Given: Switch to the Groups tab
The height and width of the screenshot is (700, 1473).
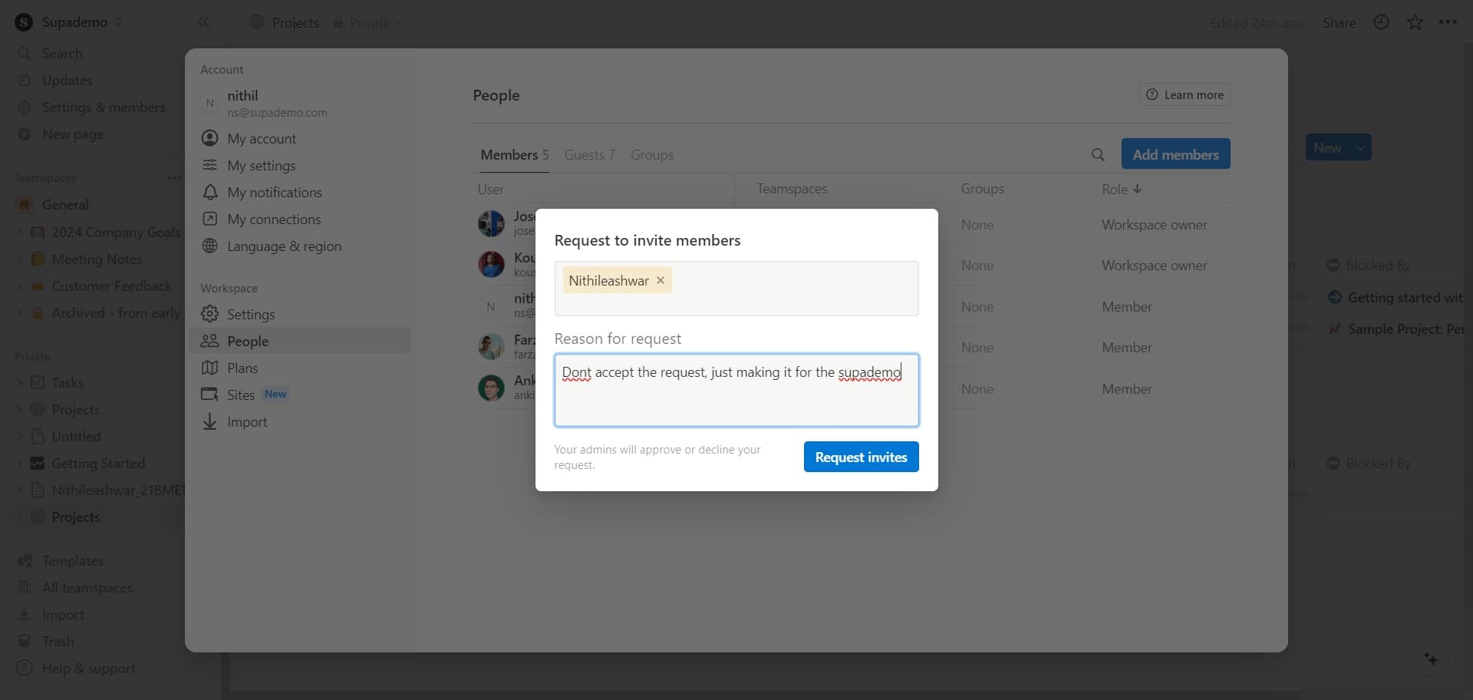Looking at the screenshot, I should [652, 154].
